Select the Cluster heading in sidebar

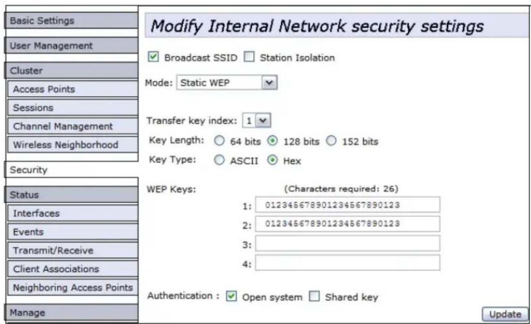(72, 71)
